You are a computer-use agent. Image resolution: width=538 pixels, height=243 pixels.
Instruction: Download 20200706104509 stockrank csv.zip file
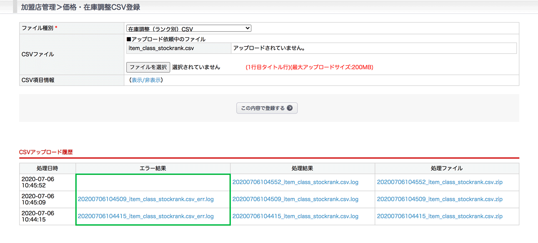440,199
